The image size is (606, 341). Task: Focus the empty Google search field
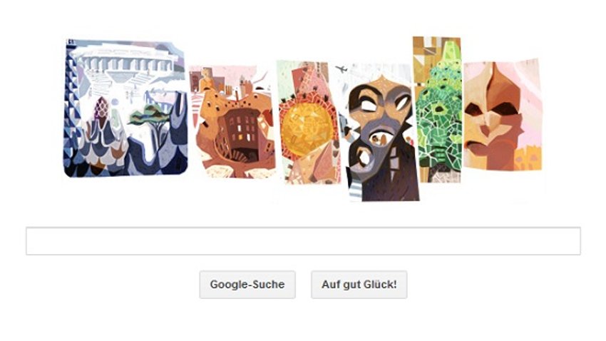[303, 241]
